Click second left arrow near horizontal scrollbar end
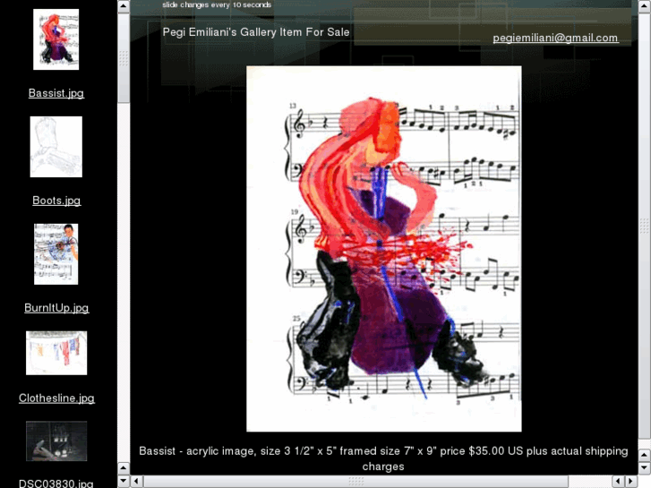 click(619, 482)
